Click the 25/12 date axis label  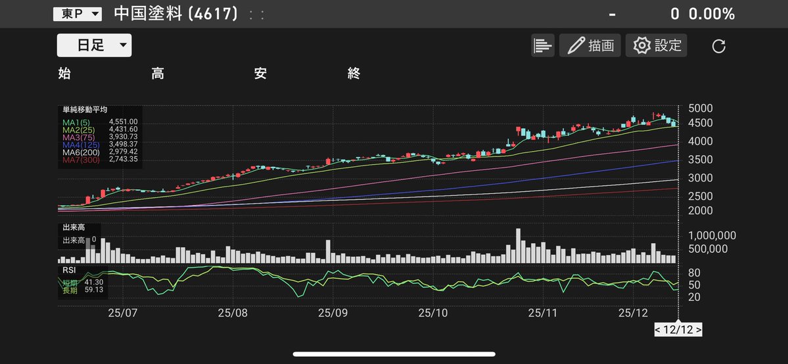633,312
